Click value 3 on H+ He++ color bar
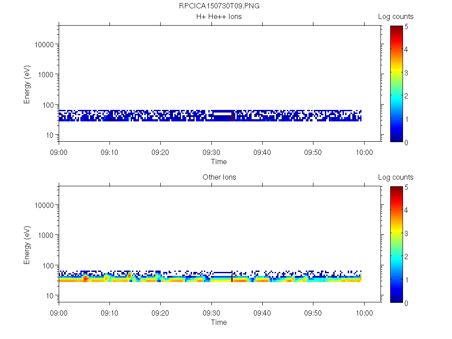Viewport: 452px width, 339px height. point(406,73)
